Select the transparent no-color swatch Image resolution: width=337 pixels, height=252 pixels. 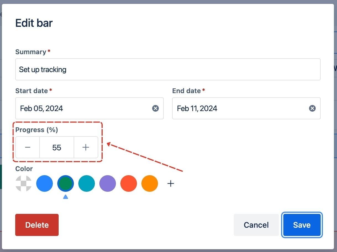24,183
